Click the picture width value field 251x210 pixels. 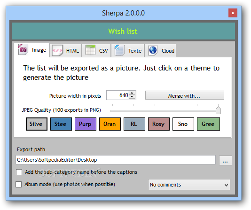[x=118, y=95]
